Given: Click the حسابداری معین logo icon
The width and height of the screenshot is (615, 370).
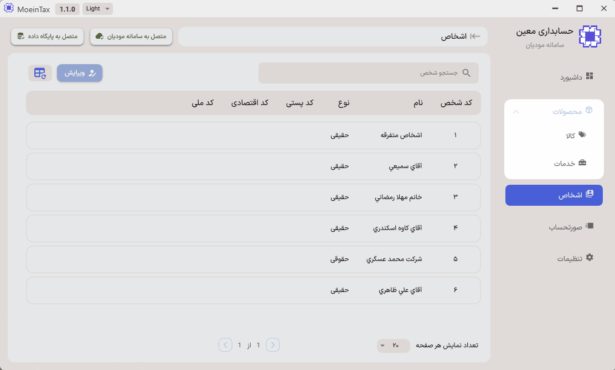Looking at the screenshot, I should (590, 37).
